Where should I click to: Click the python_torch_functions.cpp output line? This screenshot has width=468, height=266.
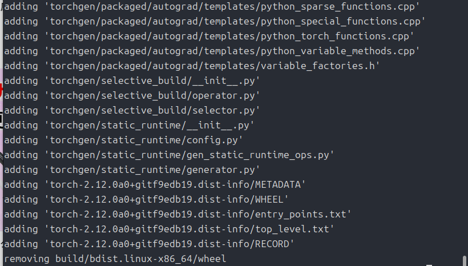(209, 36)
